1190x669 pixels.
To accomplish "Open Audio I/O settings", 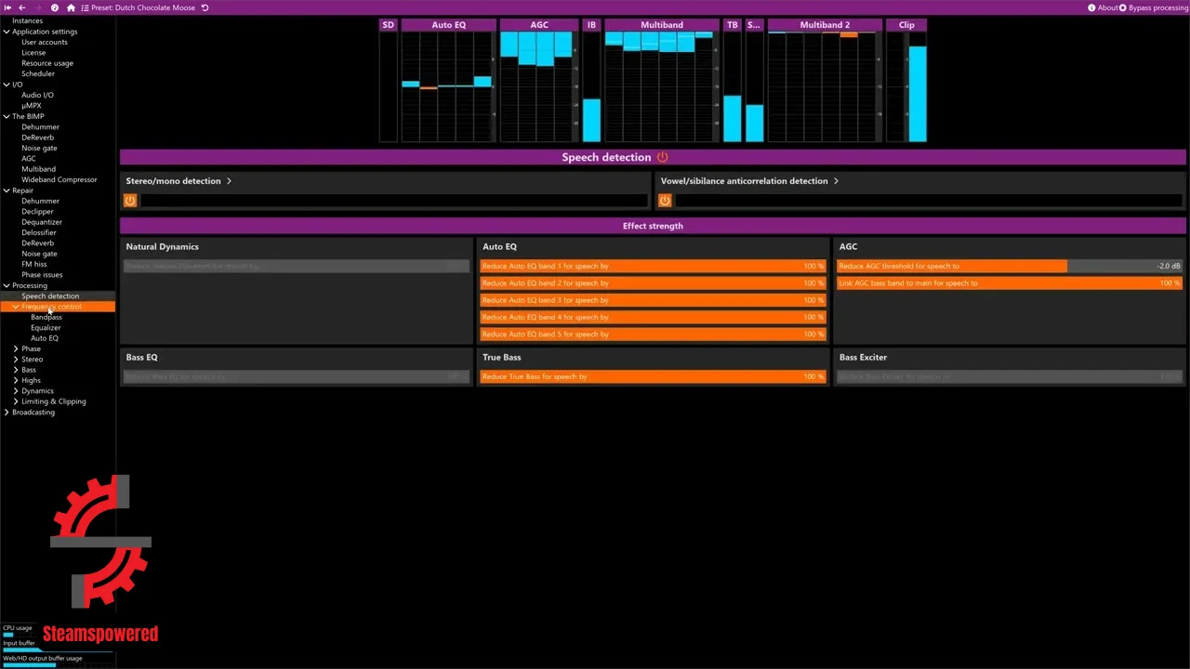I will 37,95.
